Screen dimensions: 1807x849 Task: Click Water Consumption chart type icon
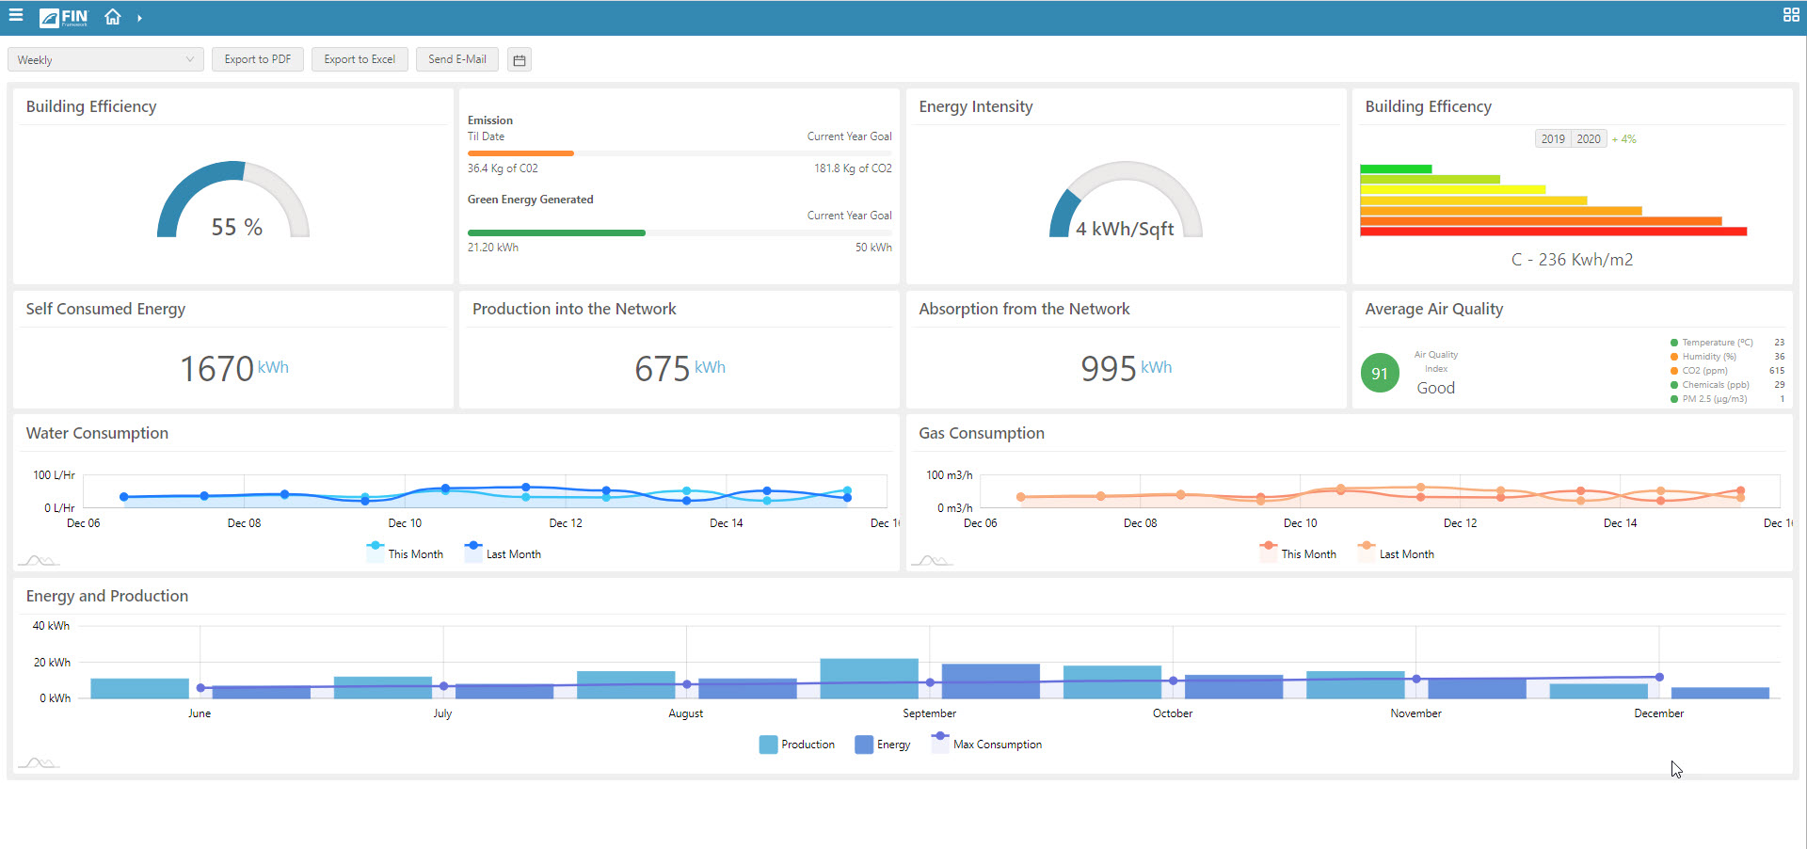(x=38, y=560)
